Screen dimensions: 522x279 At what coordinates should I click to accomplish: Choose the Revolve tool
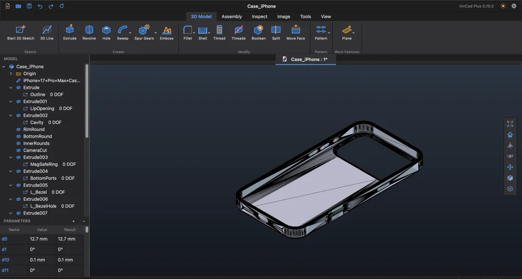coord(89,33)
